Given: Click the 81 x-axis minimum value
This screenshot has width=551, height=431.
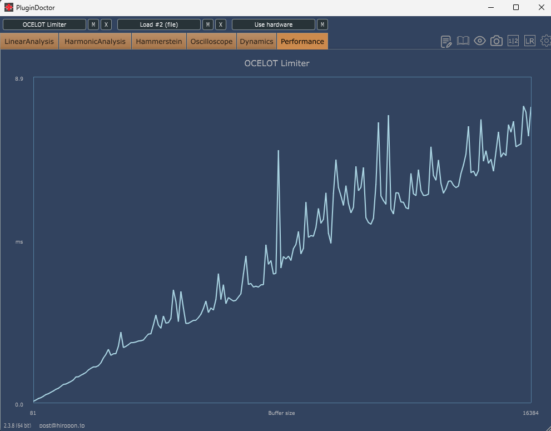Looking at the screenshot, I should pos(33,413).
